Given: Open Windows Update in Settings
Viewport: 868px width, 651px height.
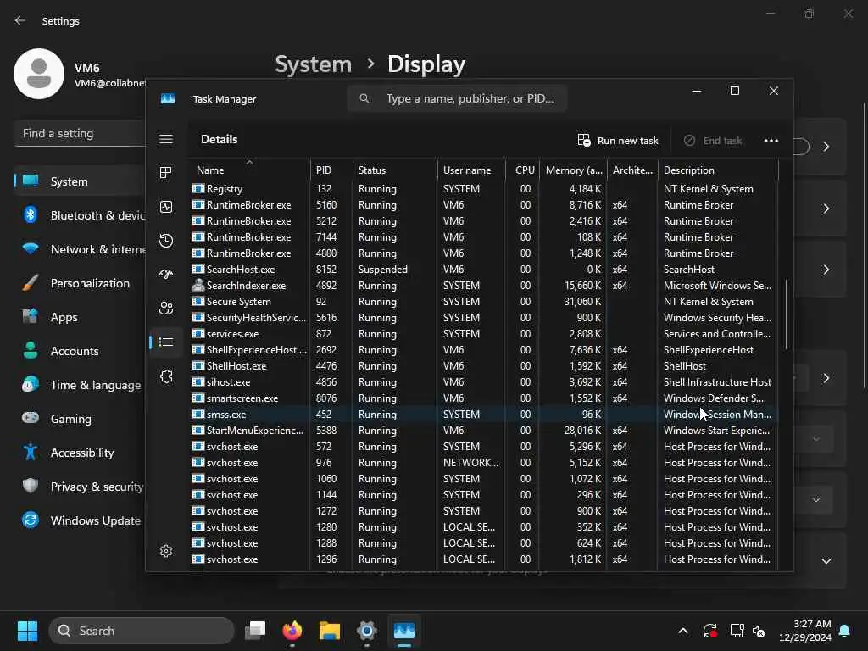Looking at the screenshot, I should coord(81,520).
